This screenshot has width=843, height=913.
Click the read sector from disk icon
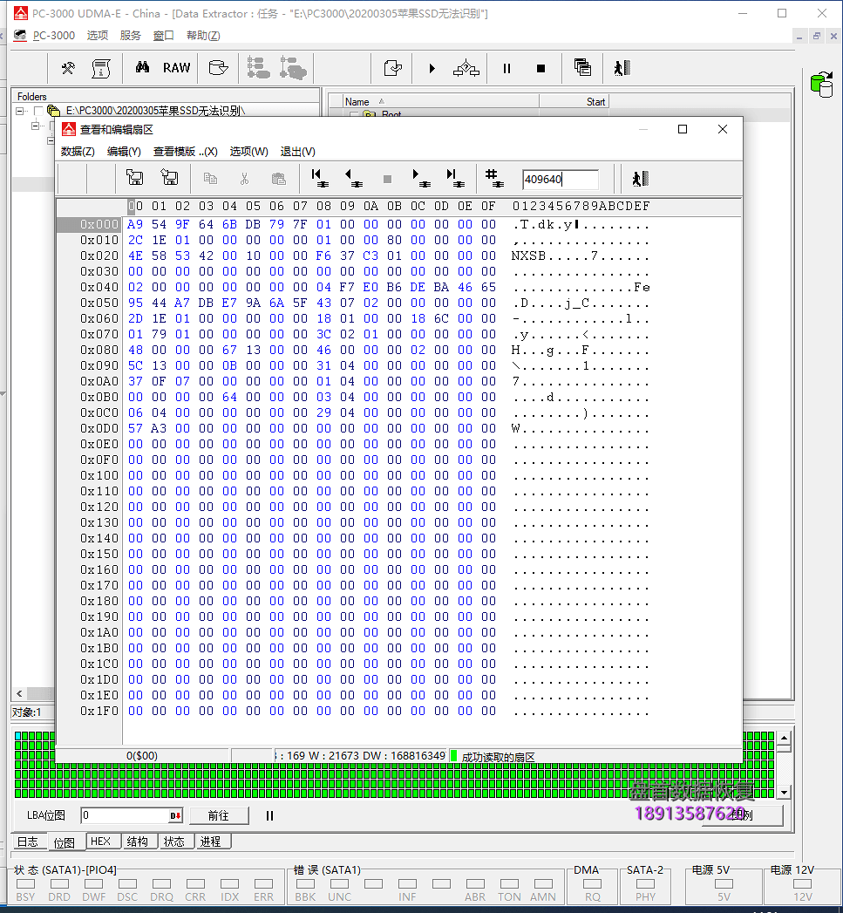pos(134,178)
